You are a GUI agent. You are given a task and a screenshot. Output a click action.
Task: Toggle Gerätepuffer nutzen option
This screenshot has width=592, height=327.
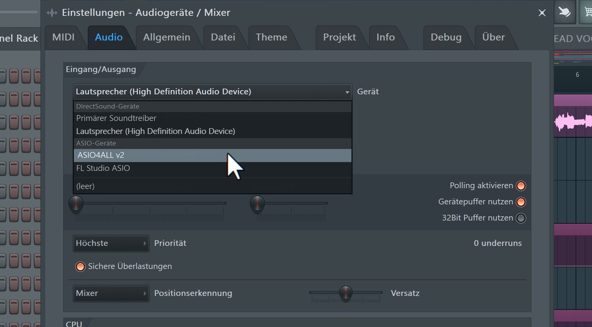coord(521,202)
